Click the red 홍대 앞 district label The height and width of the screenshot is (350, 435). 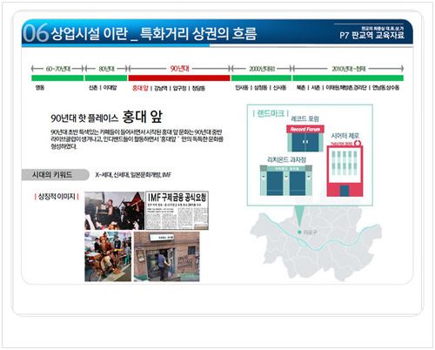(x=140, y=88)
